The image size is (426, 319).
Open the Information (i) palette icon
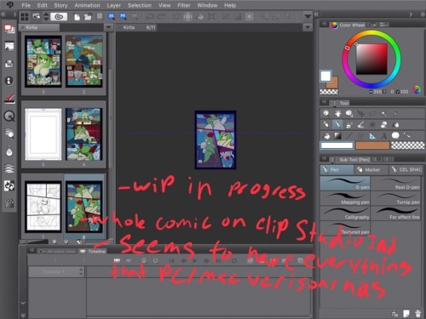[9, 81]
